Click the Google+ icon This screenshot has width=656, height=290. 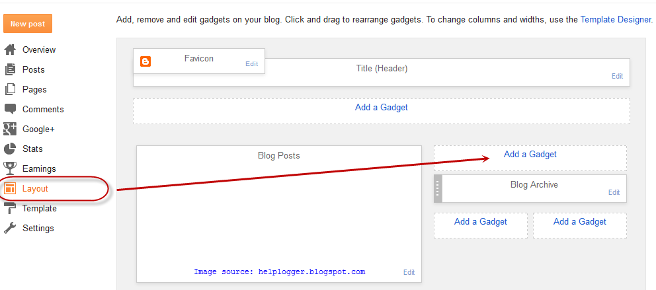(x=10, y=129)
